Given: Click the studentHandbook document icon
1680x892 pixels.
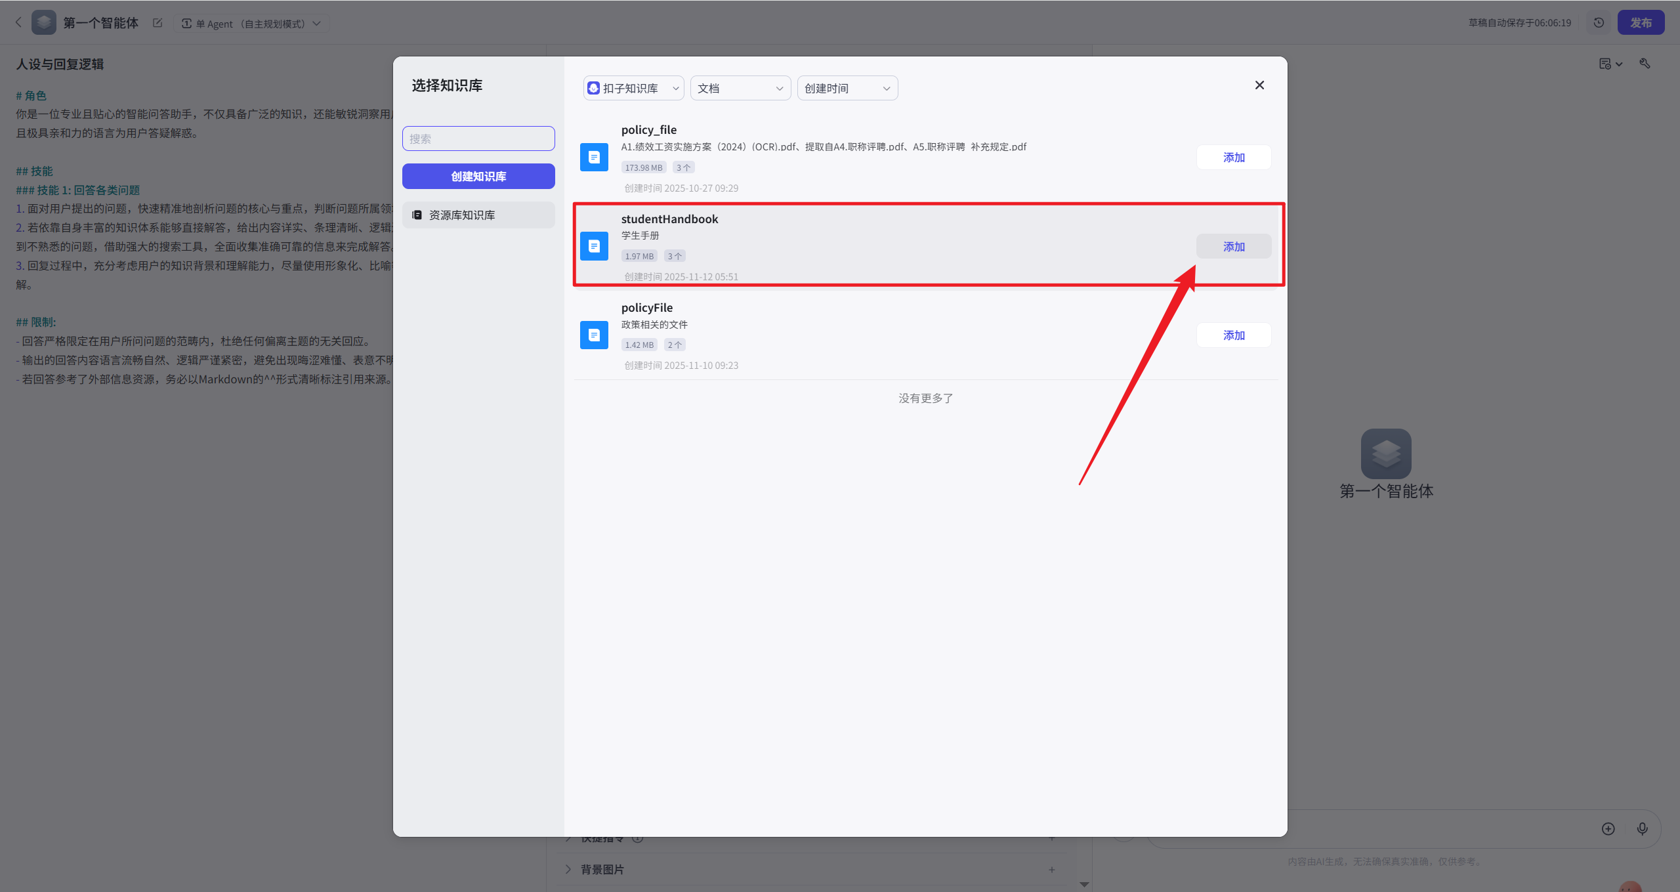Looking at the screenshot, I should pyautogui.click(x=594, y=246).
